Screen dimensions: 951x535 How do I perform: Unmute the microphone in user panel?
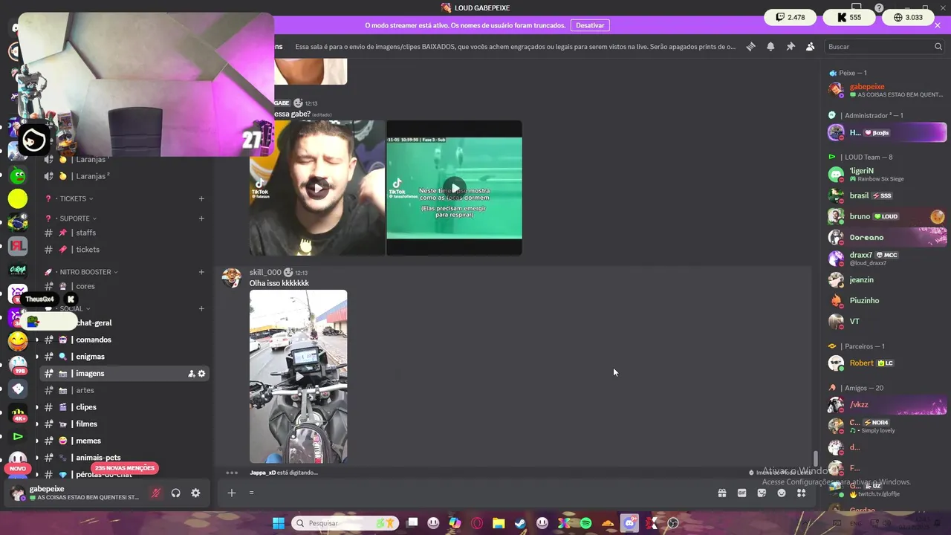(x=156, y=493)
